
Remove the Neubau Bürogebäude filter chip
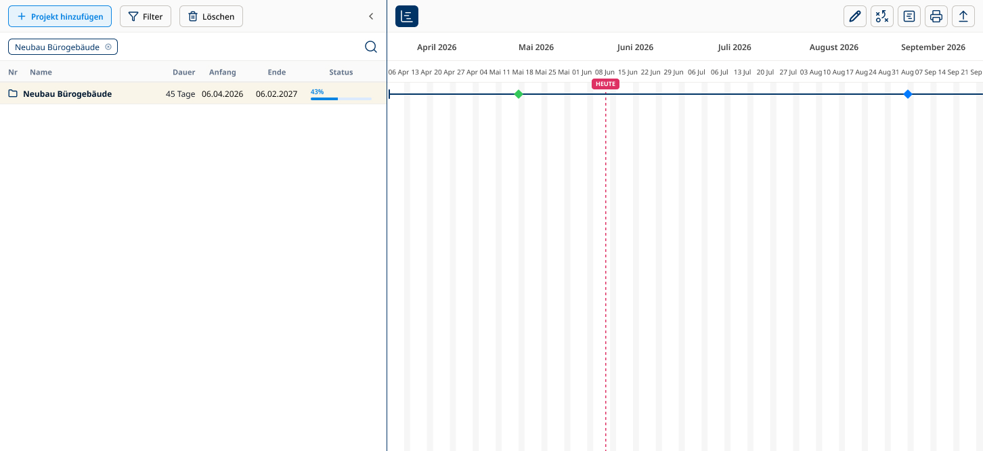[108, 47]
